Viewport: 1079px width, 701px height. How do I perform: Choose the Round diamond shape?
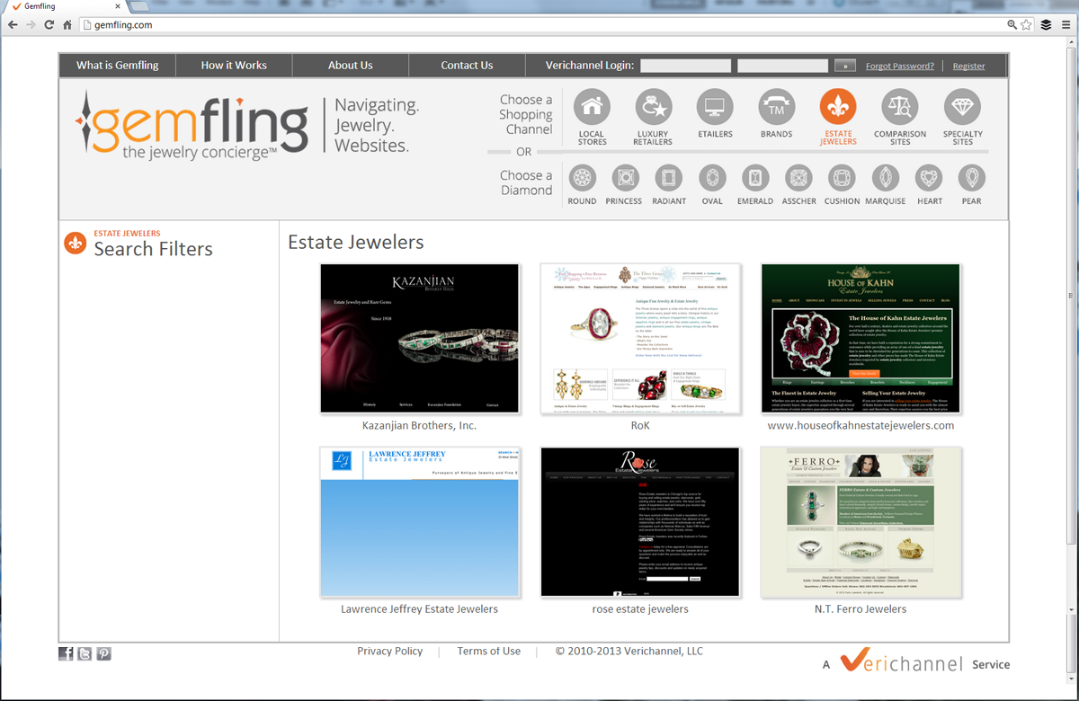pos(583,176)
